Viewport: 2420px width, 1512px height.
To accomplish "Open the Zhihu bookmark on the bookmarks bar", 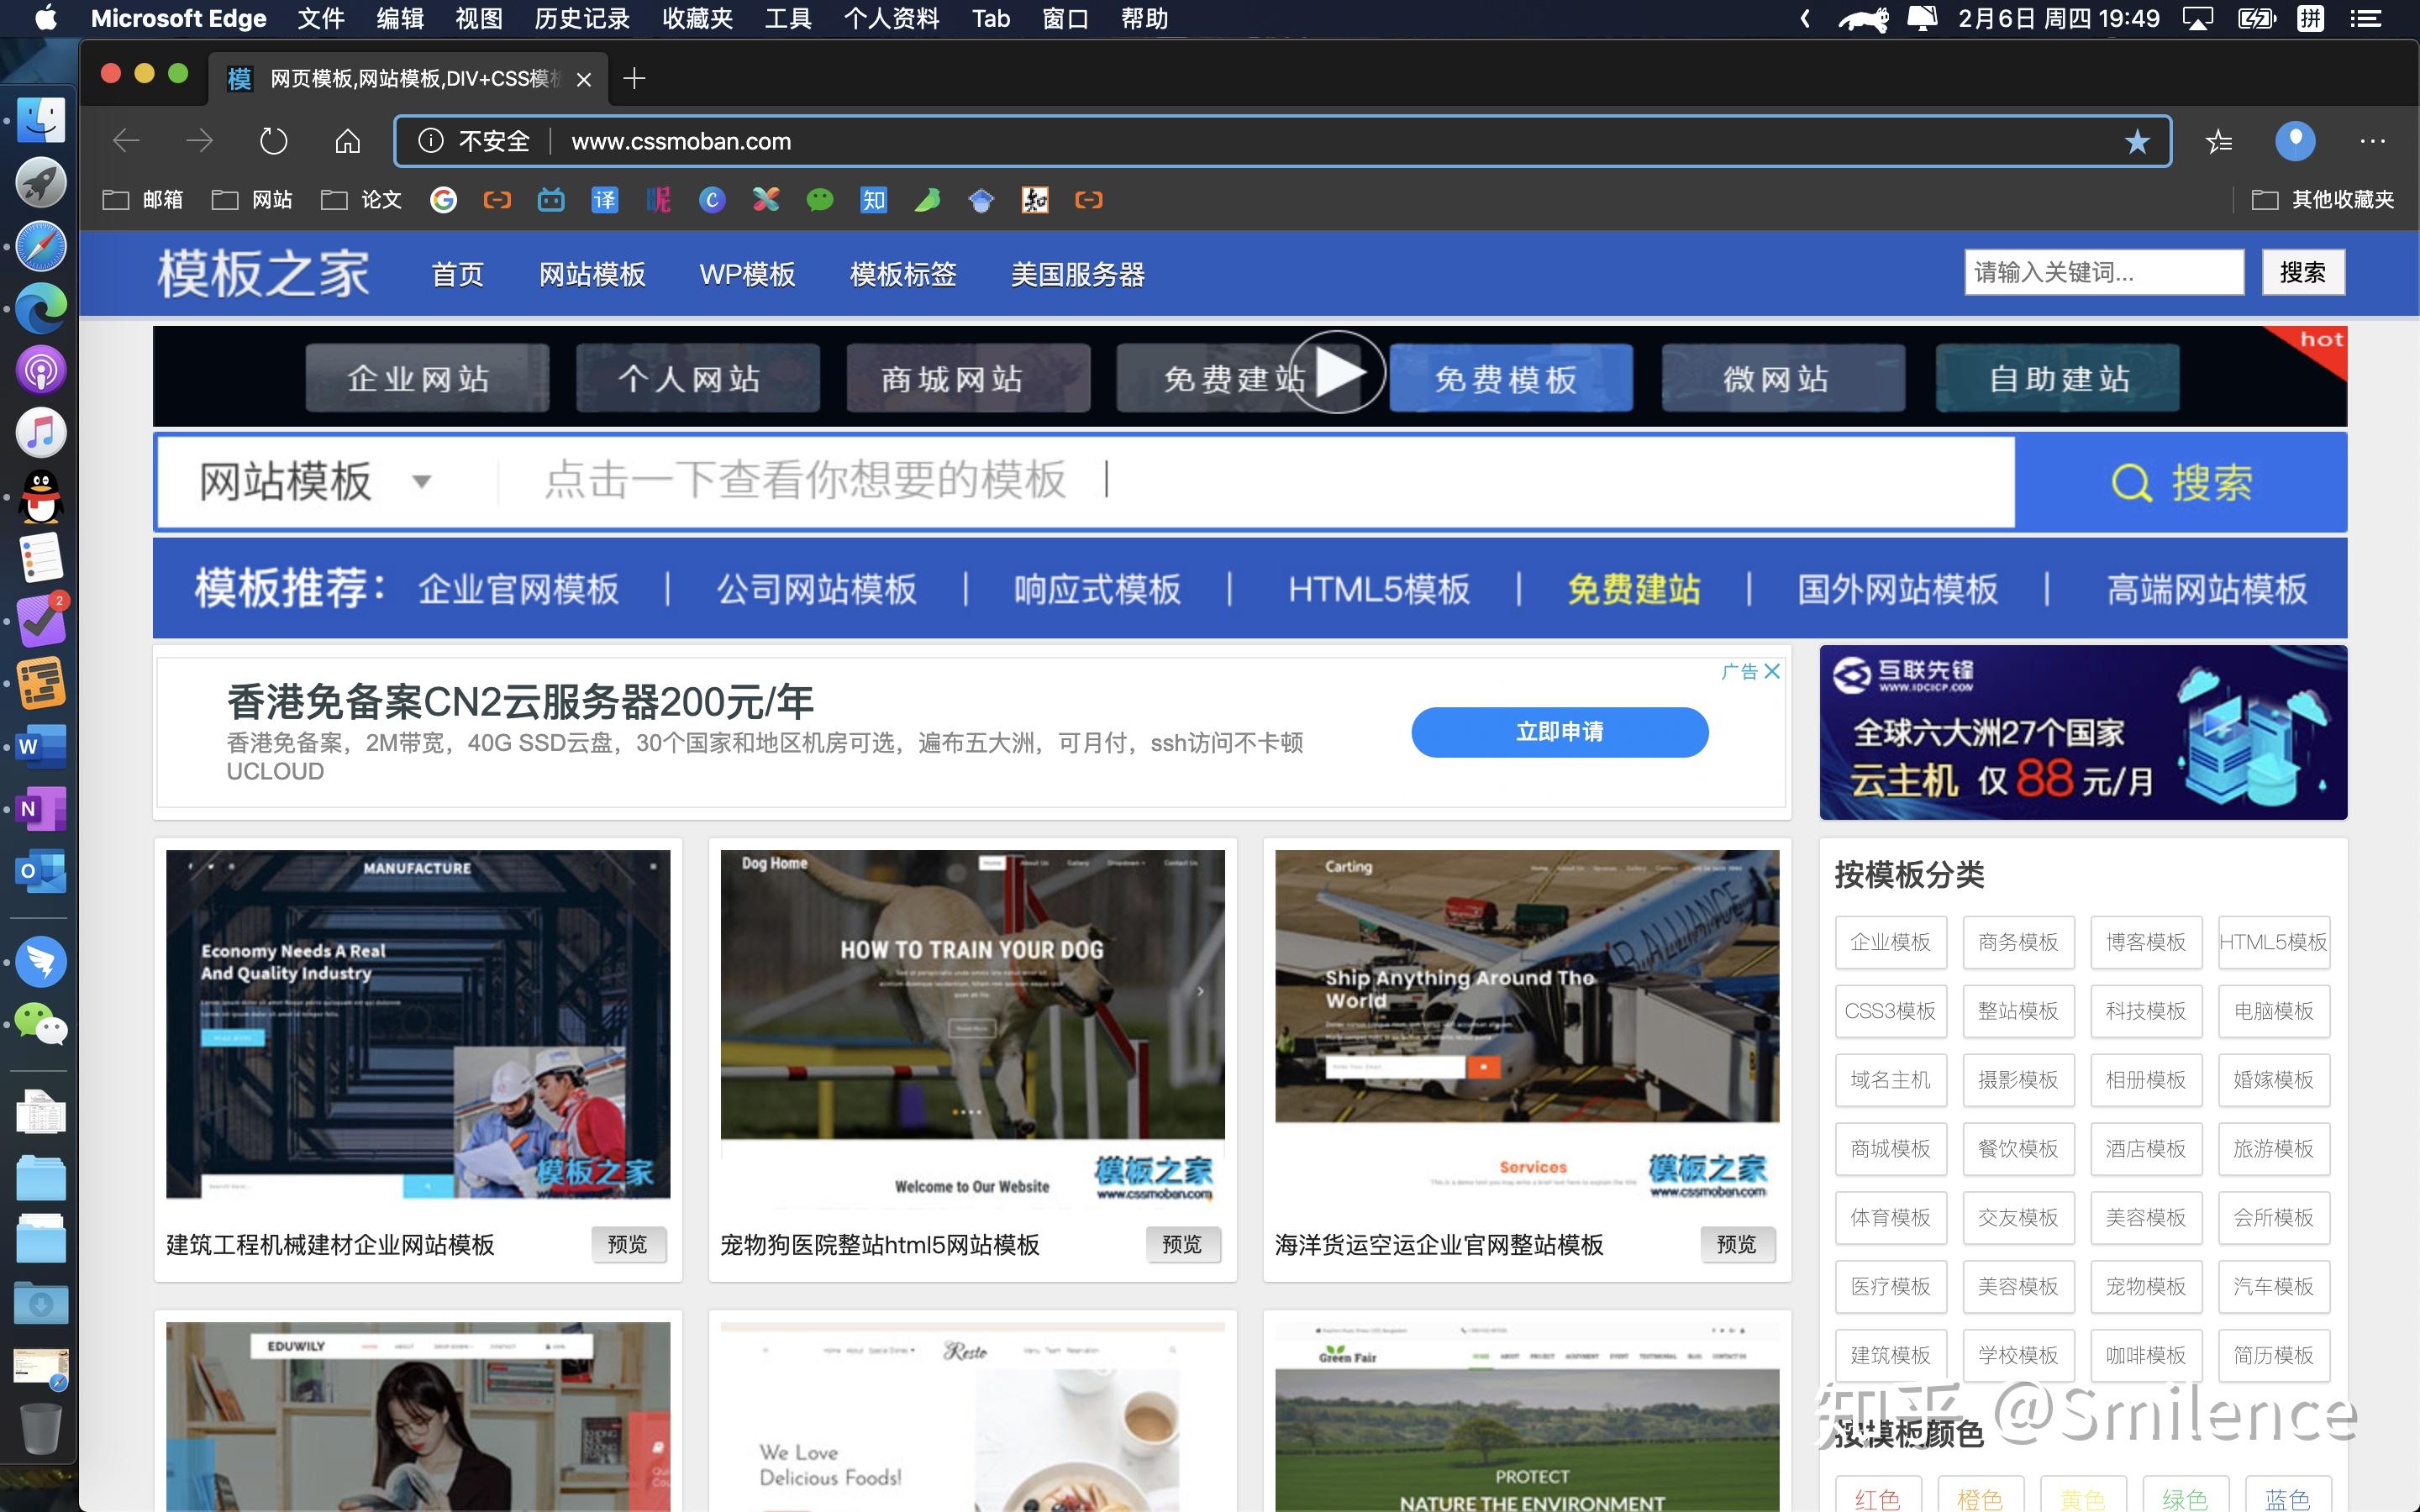I will click(874, 200).
